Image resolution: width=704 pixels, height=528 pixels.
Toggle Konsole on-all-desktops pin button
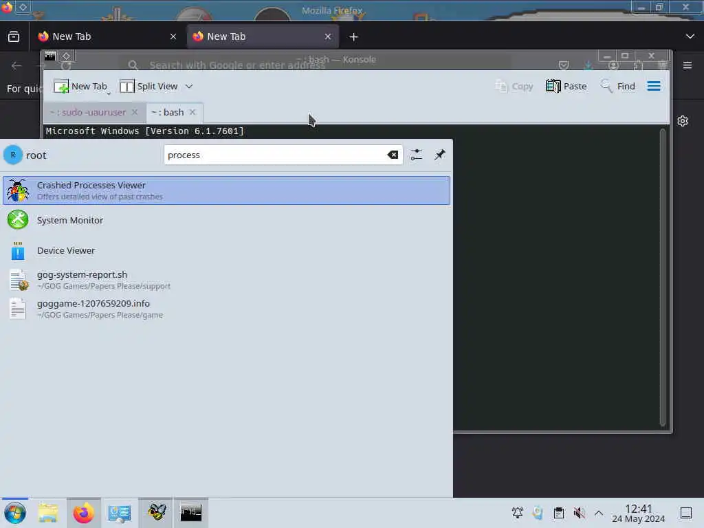(x=66, y=56)
